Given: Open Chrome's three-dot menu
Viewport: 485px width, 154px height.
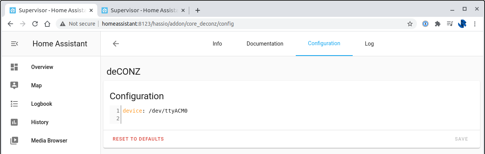Looking at the screenshot, I should click(x=475, y=24).
